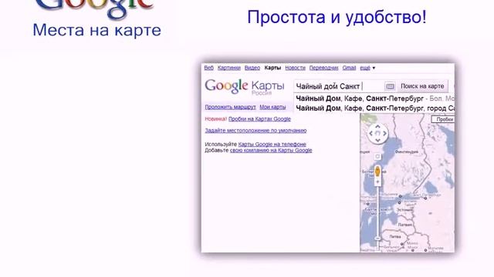Open Пробки на Картах Google link
The height and width of the screenshot is (277, 494).
(259, 119)
